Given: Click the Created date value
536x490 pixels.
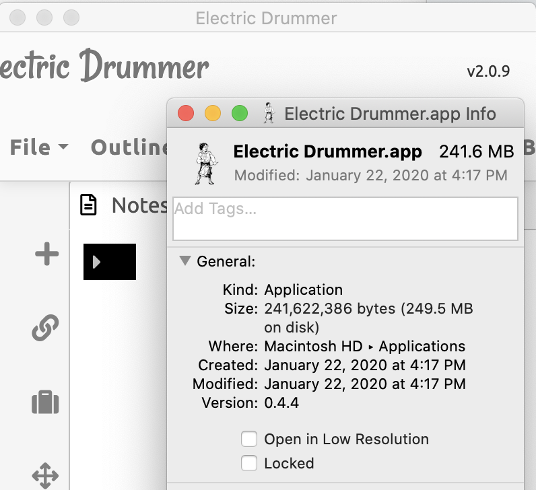Looking at the screenshot, I should point(365,365).
